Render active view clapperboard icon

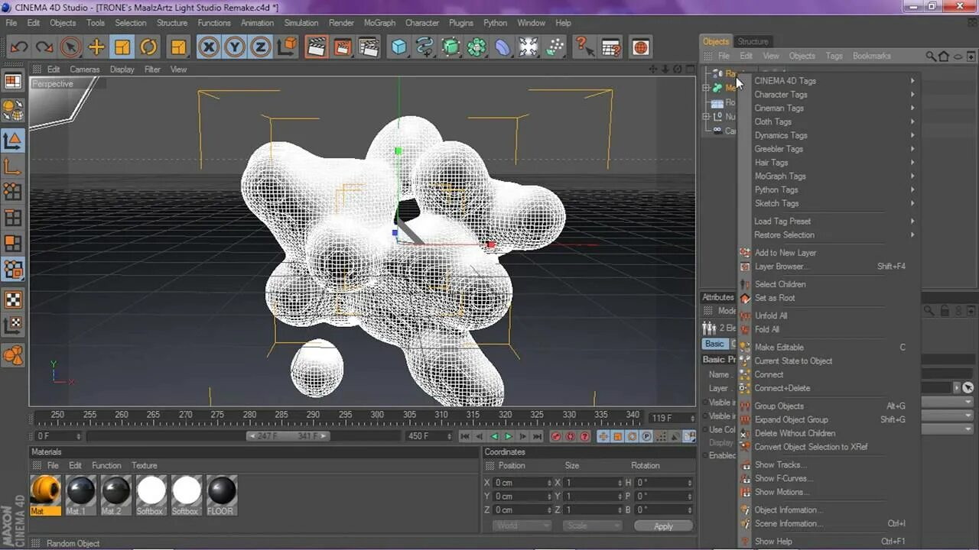(x=316, y=47)
